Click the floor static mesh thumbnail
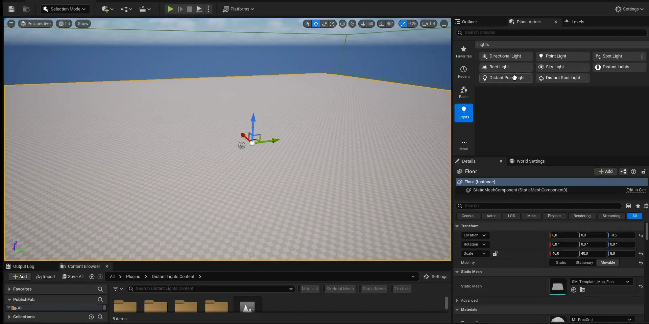Screen dimensions: 649x324 point(557,286)
